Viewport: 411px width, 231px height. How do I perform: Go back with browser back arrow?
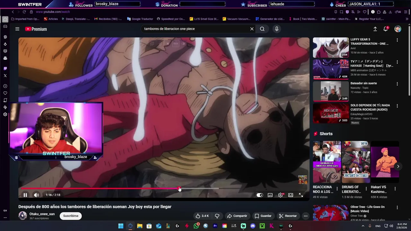click(13, 12)
